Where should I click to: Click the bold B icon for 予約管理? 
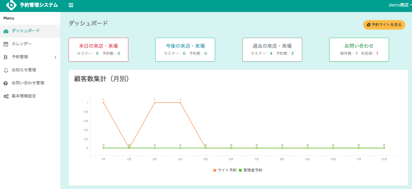(5, 57)
